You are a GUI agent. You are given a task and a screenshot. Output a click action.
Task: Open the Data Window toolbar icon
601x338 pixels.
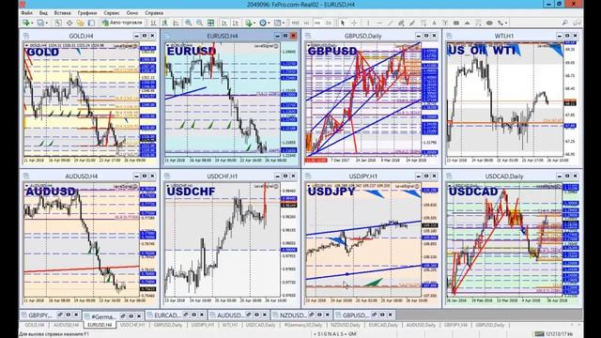pos(69,23)
